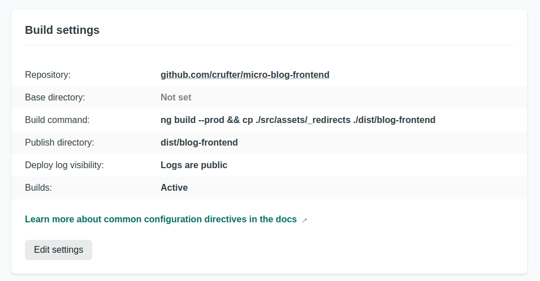
Task: Click the word 'docs' in the learn more link
Action: click(286, 219)
